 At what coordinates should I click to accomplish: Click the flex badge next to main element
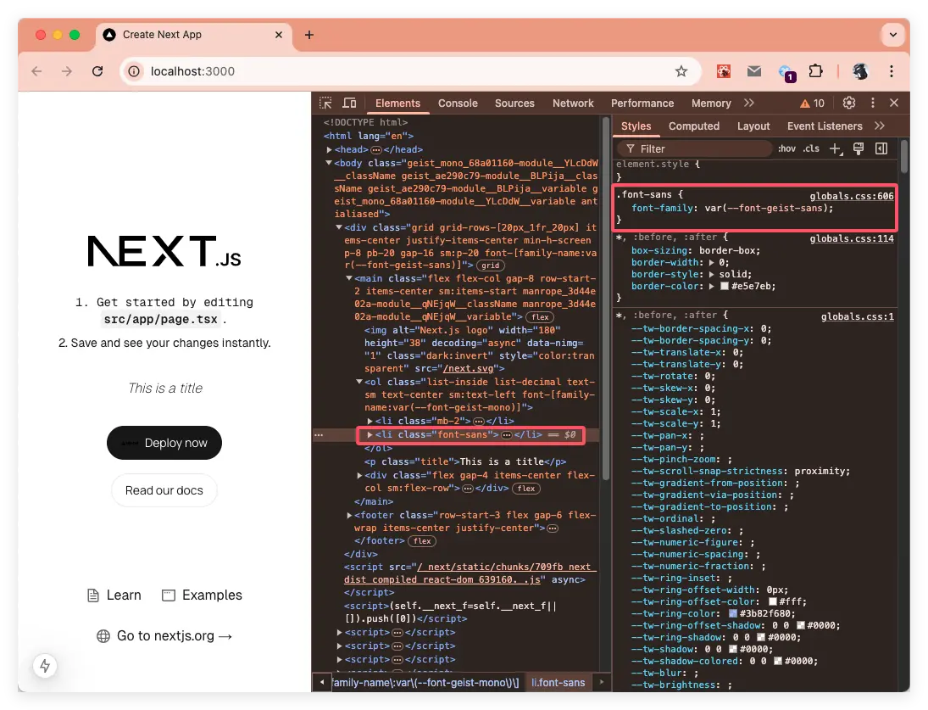pyautogui.click(x=540, y=316)
